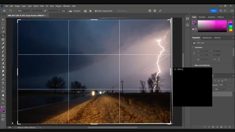
Task: Open workspace switcher icon
Action: [225, 11]
